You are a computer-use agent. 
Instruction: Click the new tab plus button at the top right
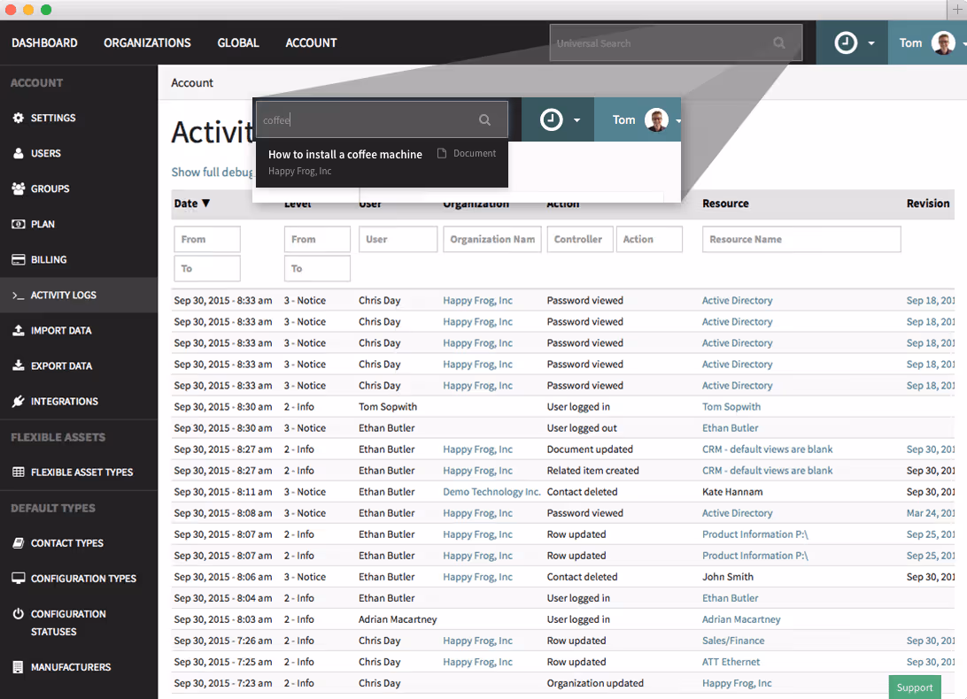(x=957, y=9)
